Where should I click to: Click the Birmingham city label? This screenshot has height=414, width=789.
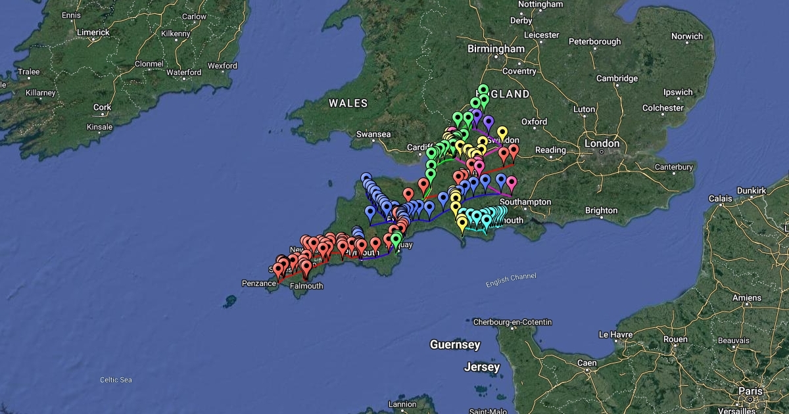click(x=496, y=49)
